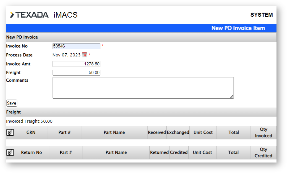Click inside the Comments text area
Screen dimensions: 287x173
143,88
